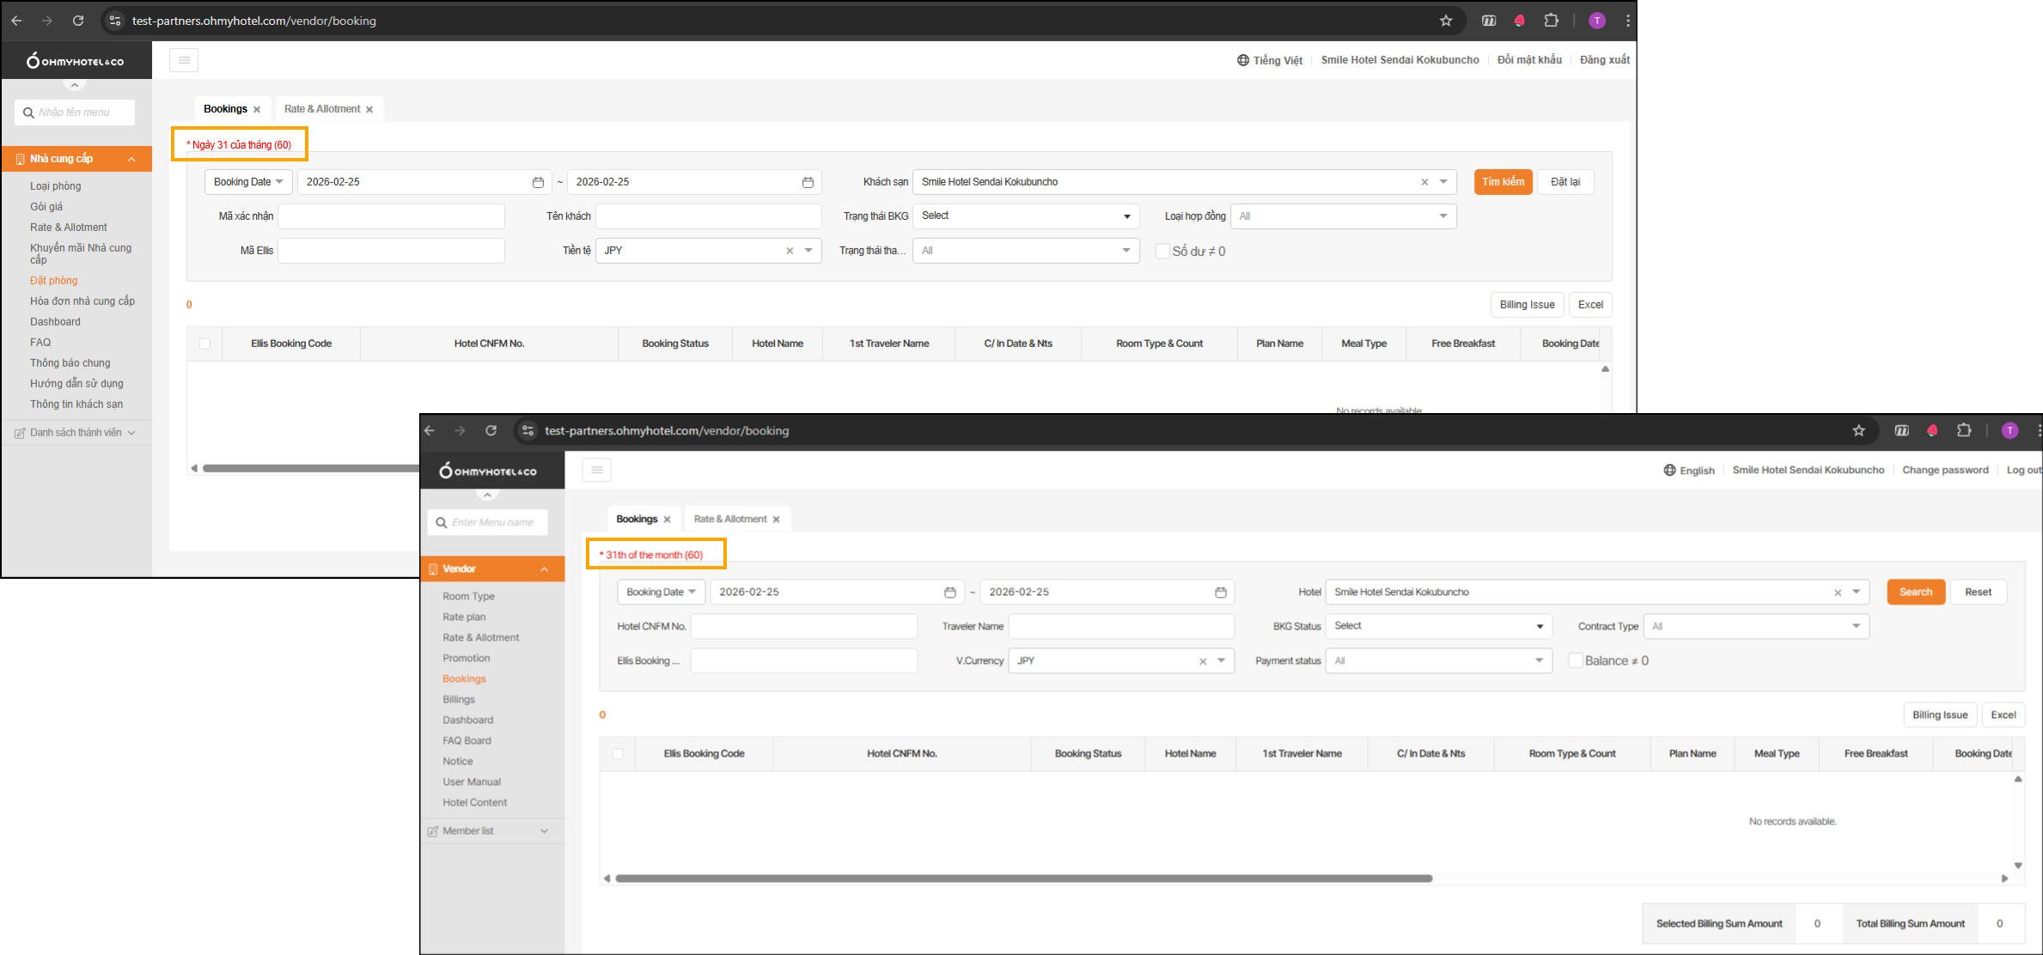The image size is (2043, 955).
Task: Click the horizontal scrollbar of the English bookings table
Action: pyautogui.click(x=1023, y=879)
